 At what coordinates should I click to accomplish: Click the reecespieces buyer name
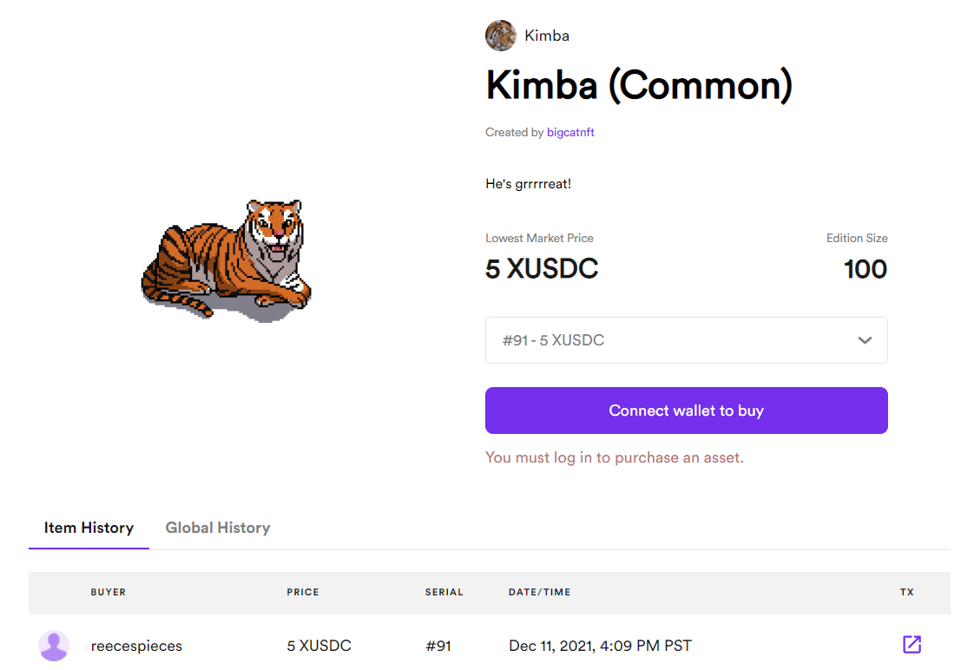click(136, 646)
